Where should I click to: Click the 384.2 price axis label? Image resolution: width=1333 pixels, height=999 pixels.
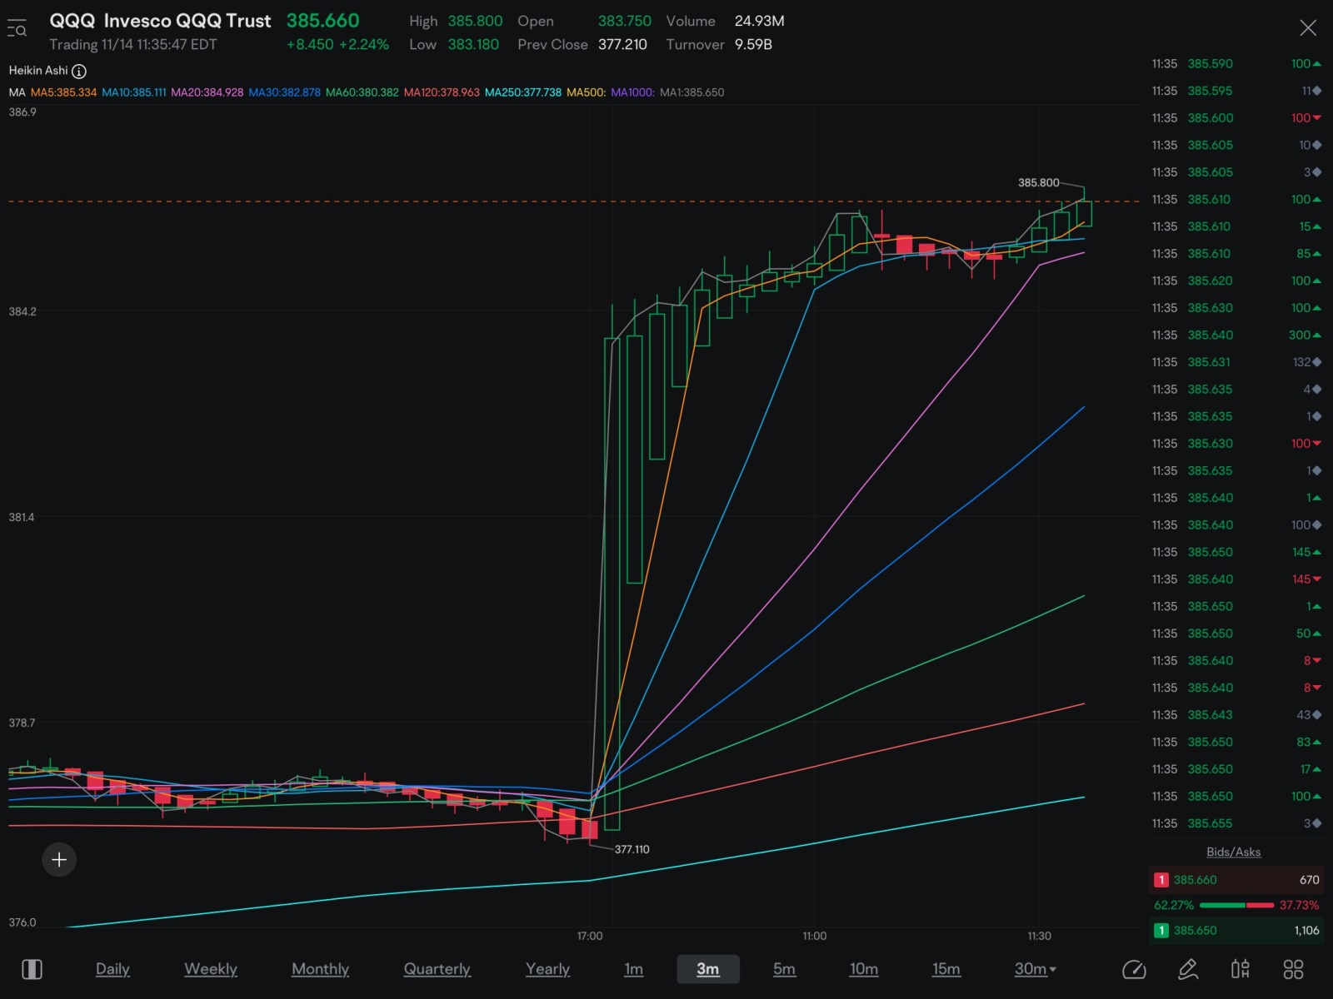coord(22,311)
